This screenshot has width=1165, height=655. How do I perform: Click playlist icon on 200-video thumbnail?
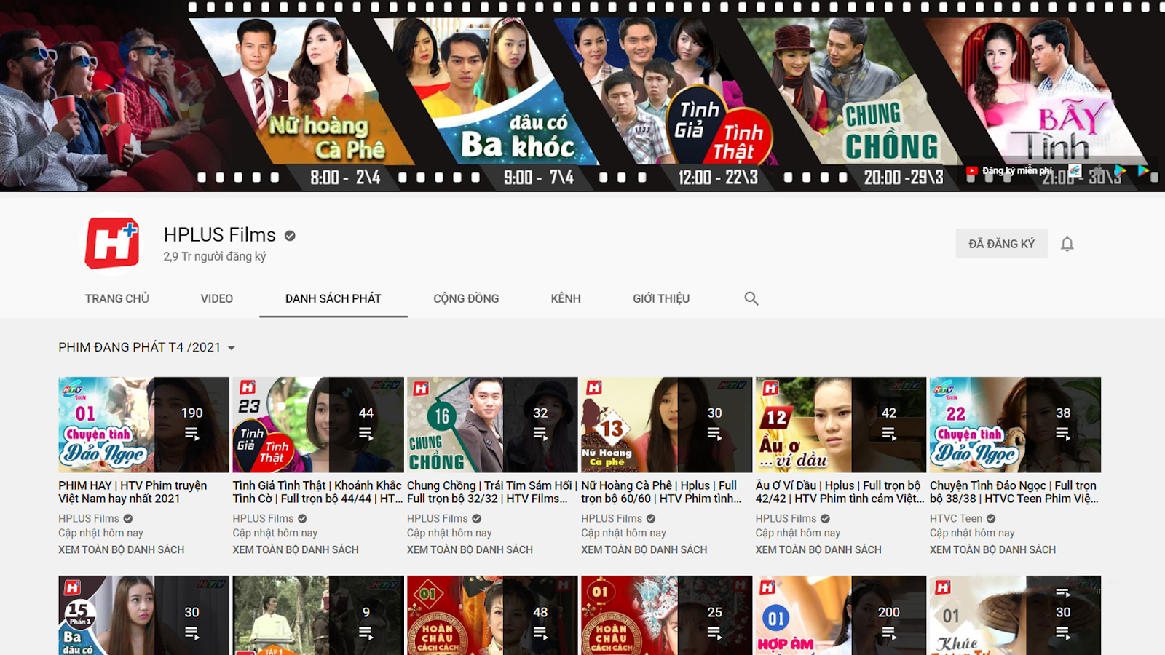[x=888, y=633]
